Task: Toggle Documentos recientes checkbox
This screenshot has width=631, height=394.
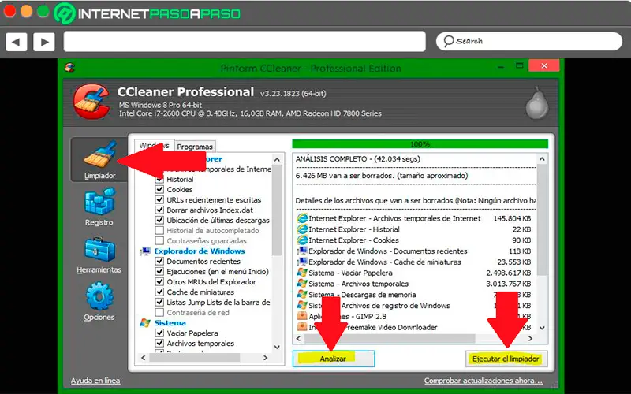Action: pyautogui.click(x=159, y=262)
